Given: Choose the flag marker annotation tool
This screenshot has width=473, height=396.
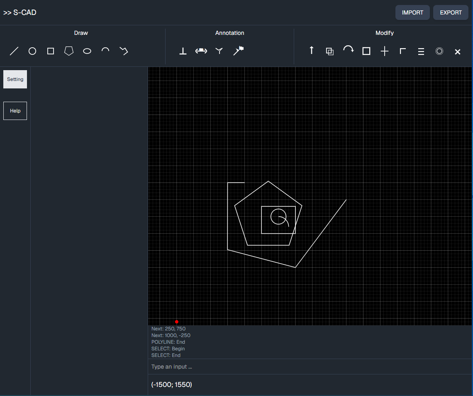Looking at the screenshot, I should (238, 51).
